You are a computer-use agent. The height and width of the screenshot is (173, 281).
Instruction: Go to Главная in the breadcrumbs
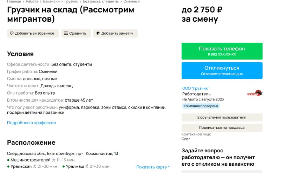tap(14, 1)
